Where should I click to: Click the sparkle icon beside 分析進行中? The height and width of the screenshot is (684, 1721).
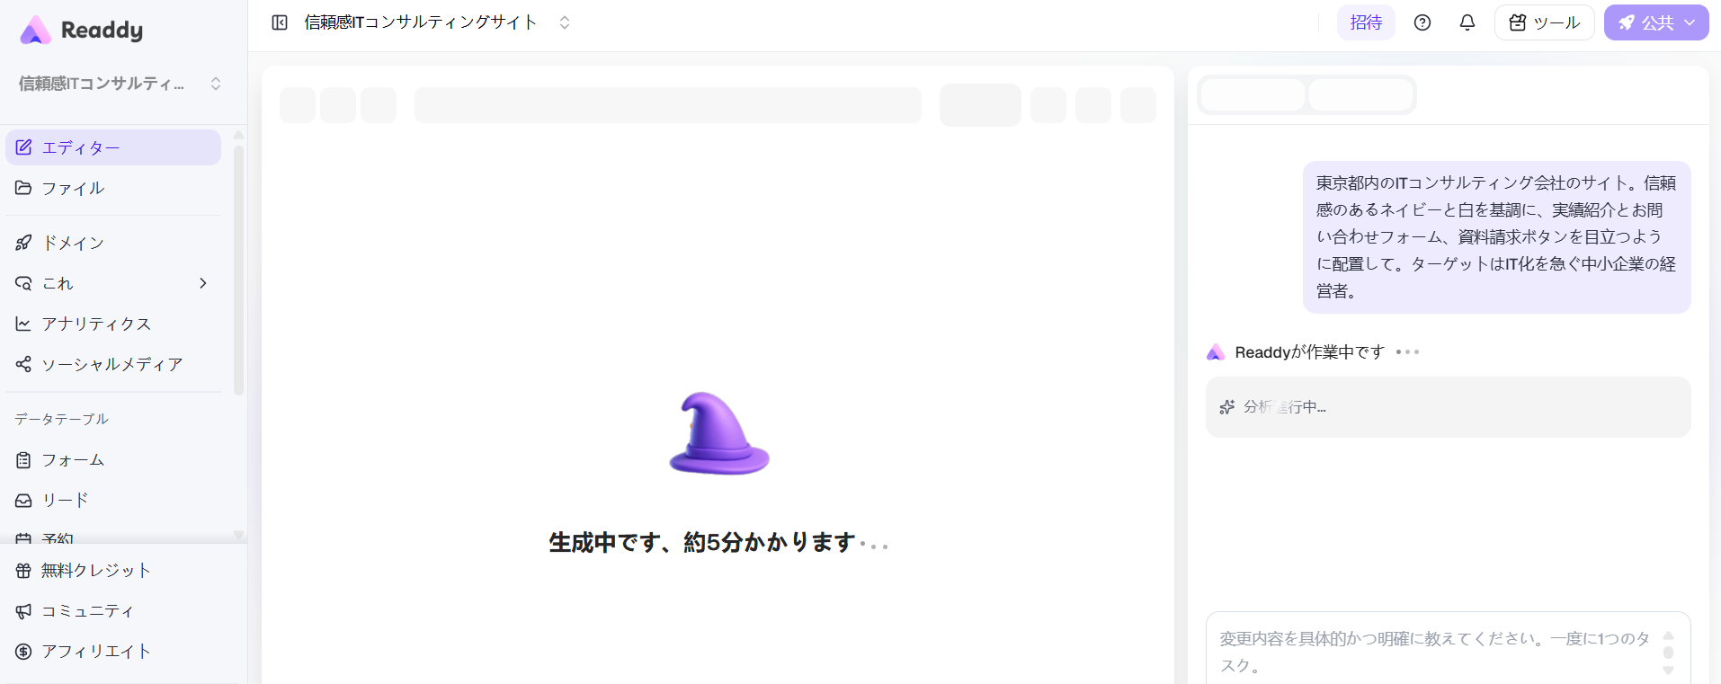[1226, 407]
